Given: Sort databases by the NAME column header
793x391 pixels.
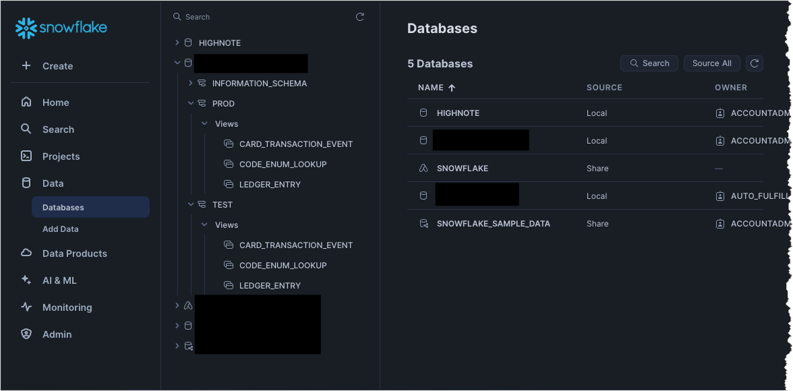Looking at the screenshot, I should (432, 88).
